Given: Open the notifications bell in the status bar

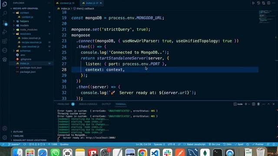Looking at the screenshot, I should pos(274,144).
